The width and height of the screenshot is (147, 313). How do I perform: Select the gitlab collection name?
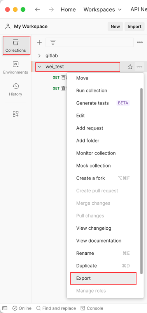[x=52, y=56]
